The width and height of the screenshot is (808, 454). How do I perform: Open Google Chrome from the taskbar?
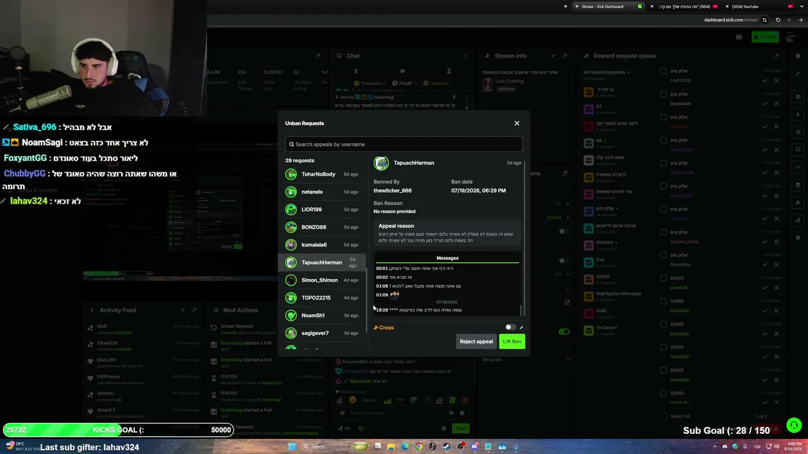click(419, 446)
